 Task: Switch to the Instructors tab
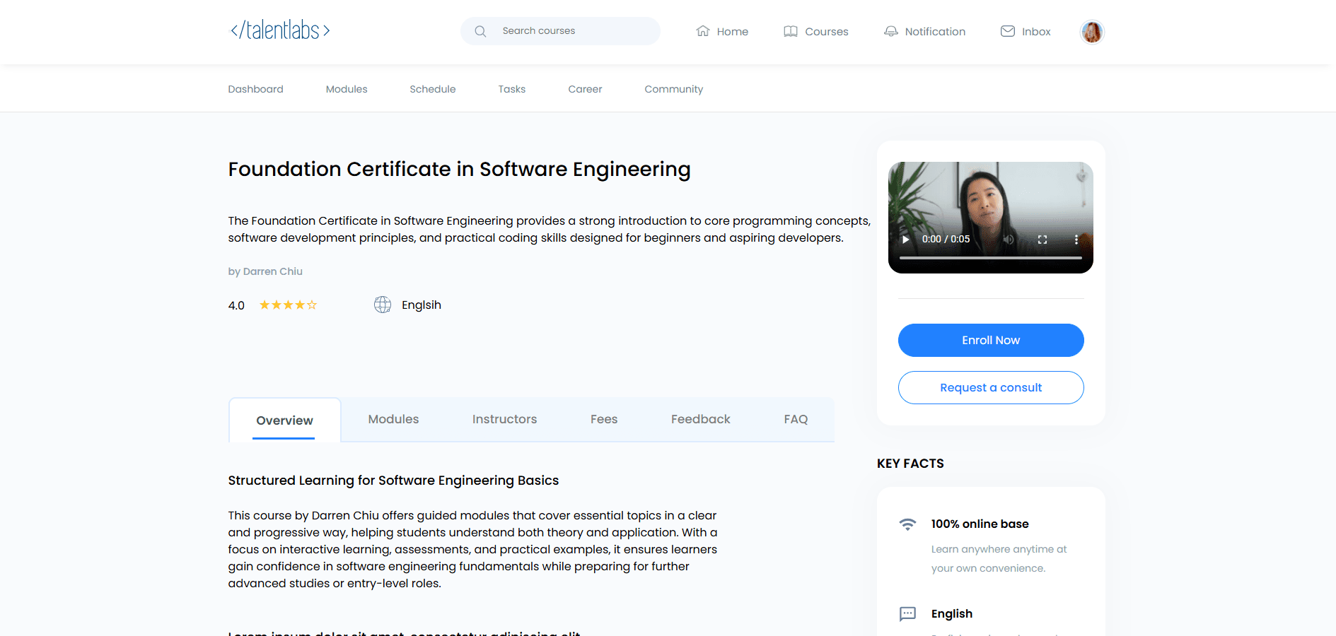click(504, 419)
